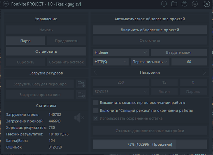213x155 pixels.
Task: Click the application logo icon
Action: point(6,4)
